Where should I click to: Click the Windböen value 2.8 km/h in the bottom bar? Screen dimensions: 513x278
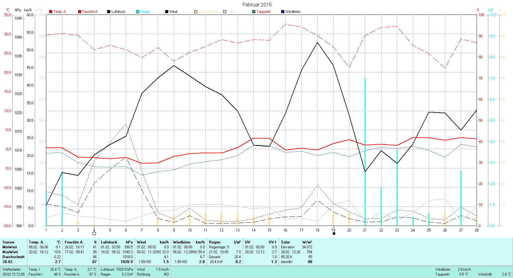[x=464, y=269]
